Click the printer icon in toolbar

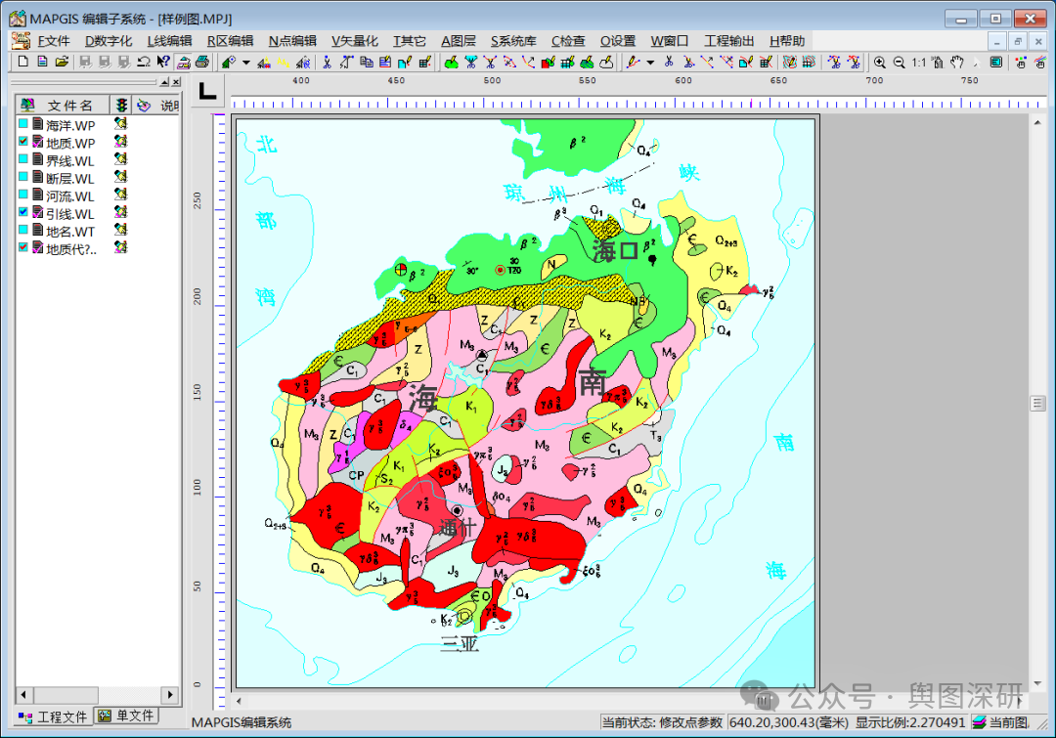click(x=201, y=62)
